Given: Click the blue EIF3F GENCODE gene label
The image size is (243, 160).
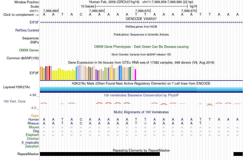Looking at the screenshot, I should pos(34,22).
